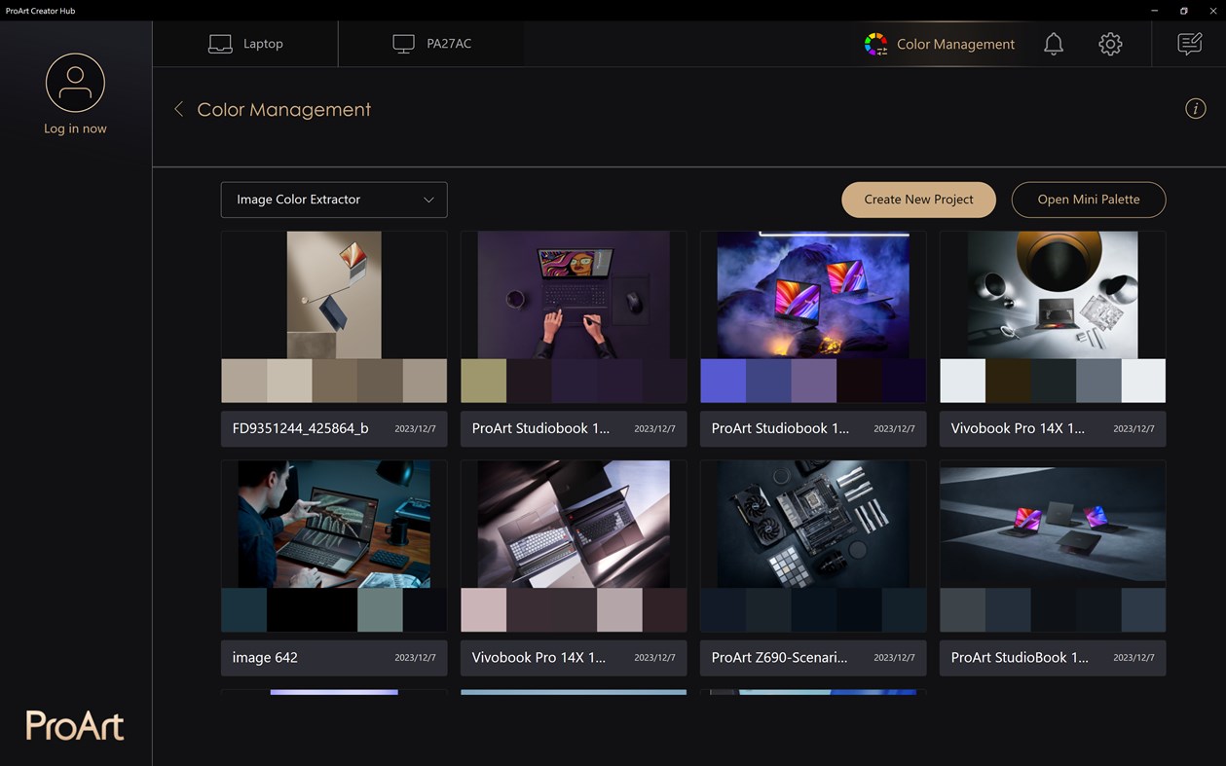1226x766 pixels.
Task: Click the FD9351244_425864_b project name
Action: click(300, 428)
